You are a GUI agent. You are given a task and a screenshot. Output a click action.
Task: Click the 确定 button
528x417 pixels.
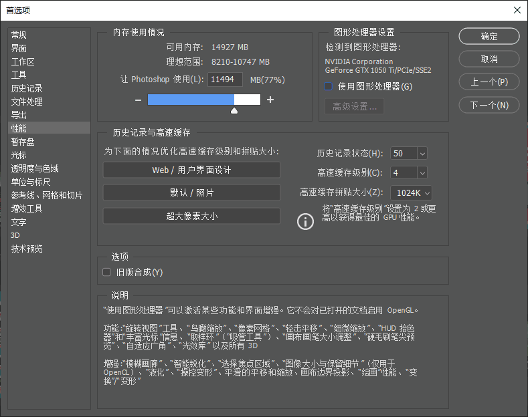489,36
